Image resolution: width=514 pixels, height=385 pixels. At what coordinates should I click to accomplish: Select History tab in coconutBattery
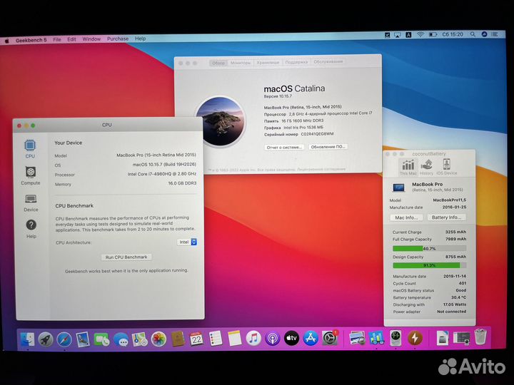[426, 167]
